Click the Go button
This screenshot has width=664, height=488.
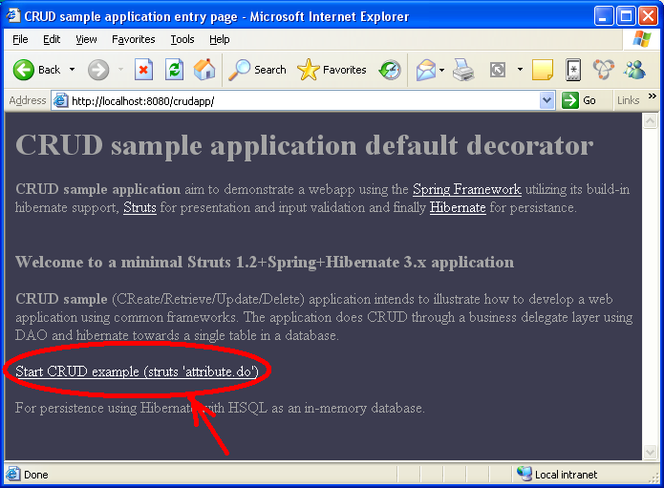[x=579, y=100]
